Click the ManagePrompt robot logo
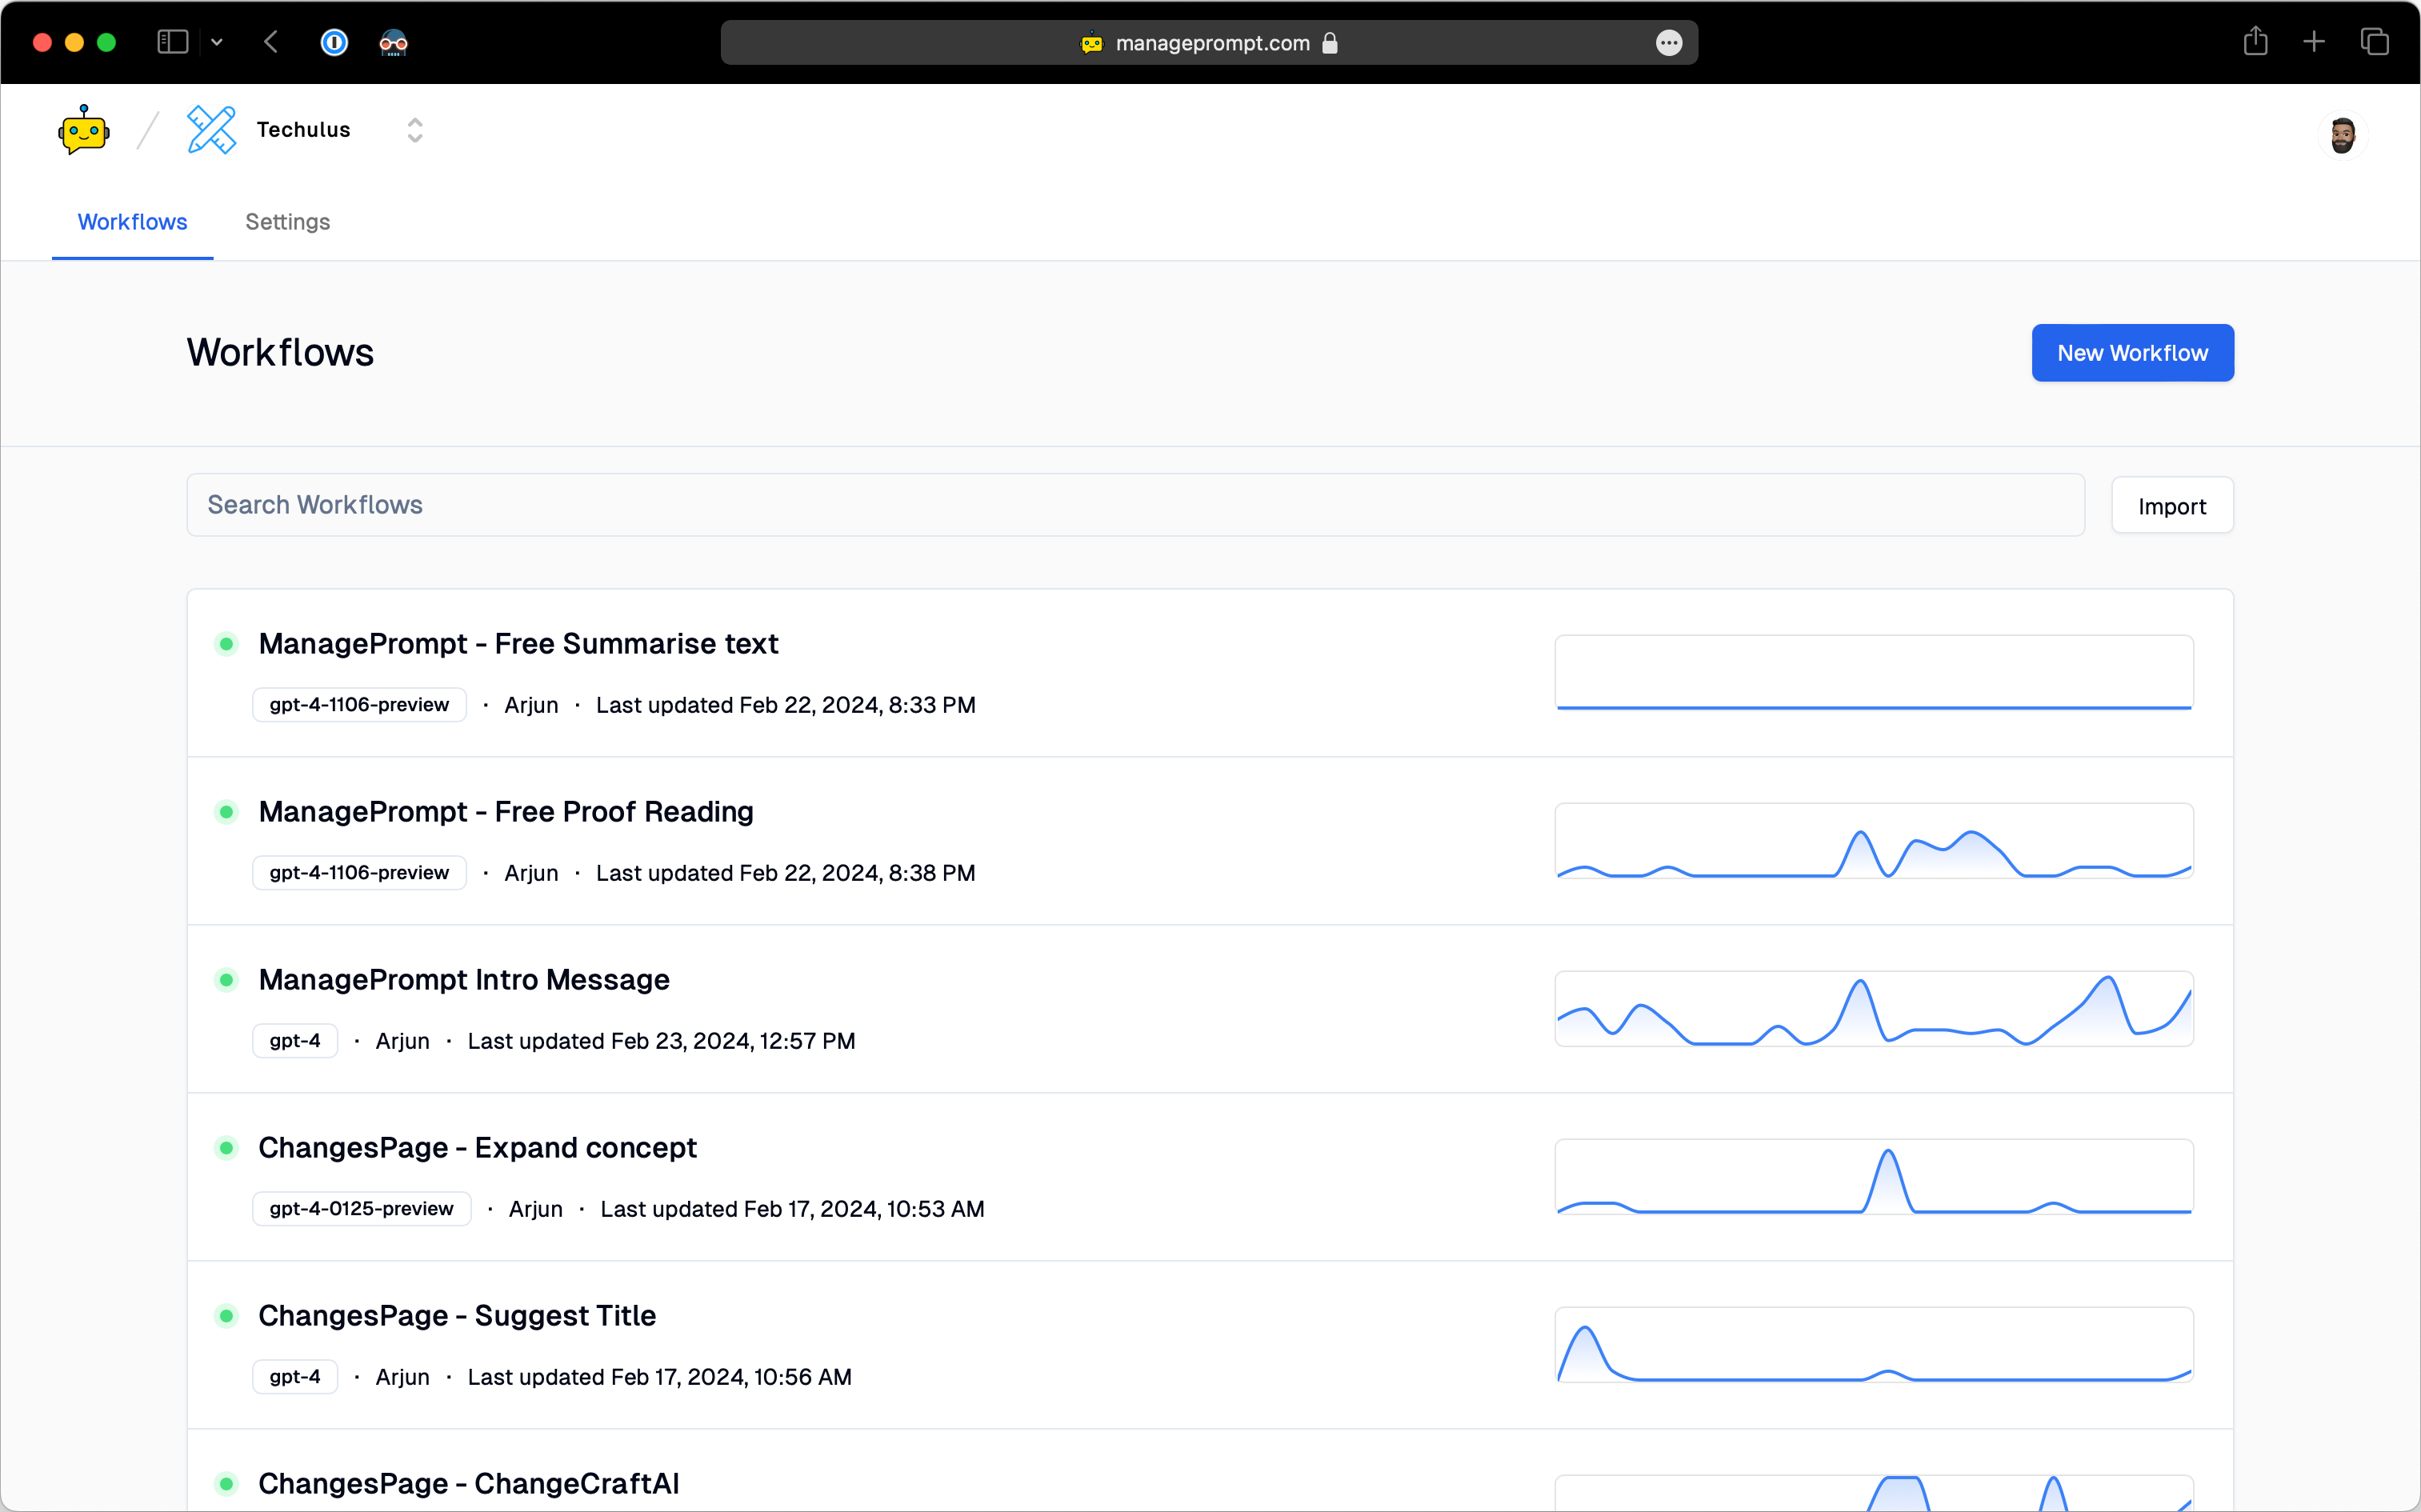 tap(84, 130)
